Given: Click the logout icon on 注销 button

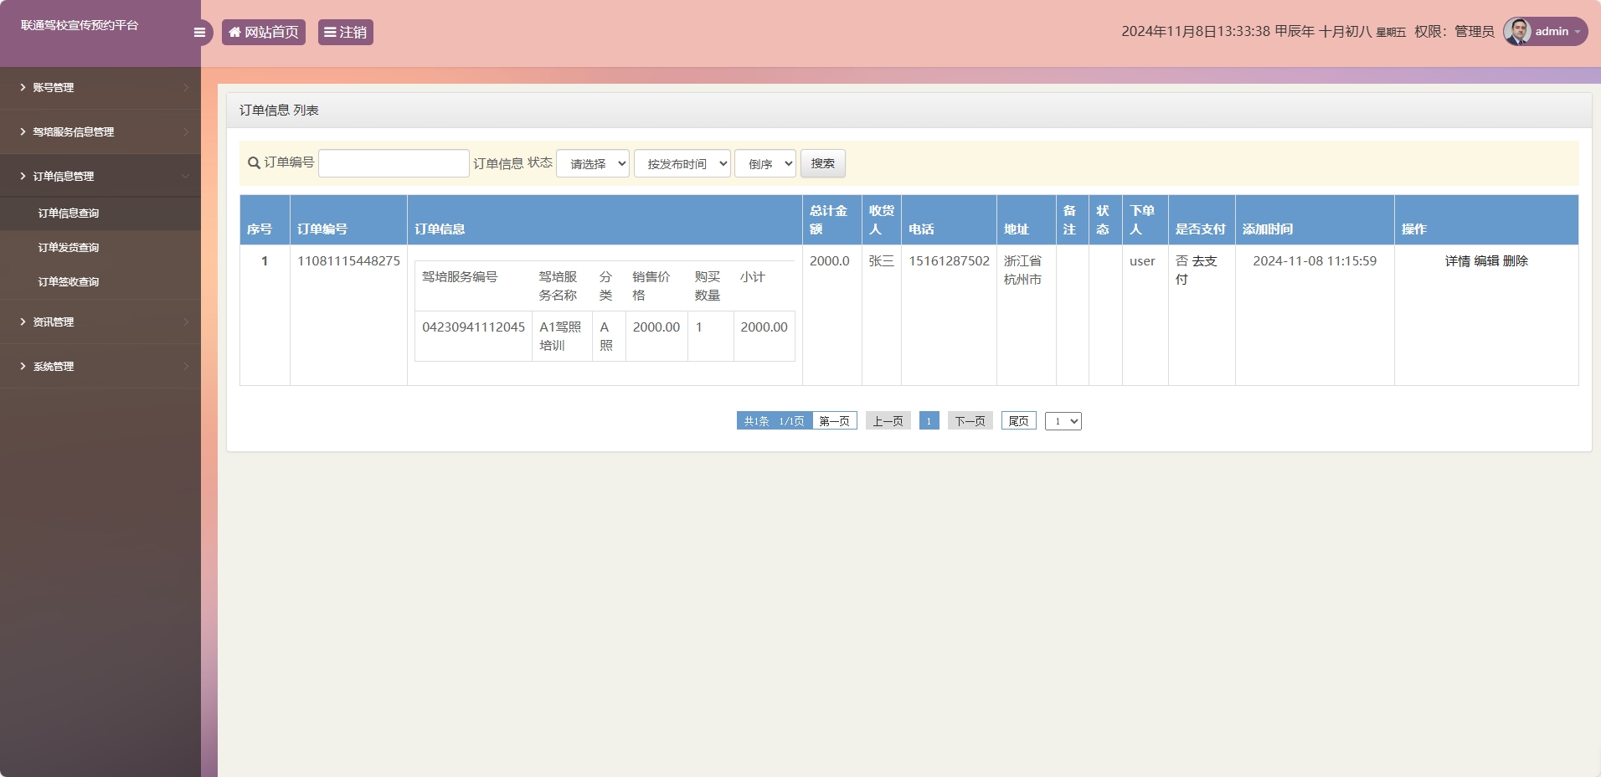Looking at the screenshot, I should click(x=329, y=32).
